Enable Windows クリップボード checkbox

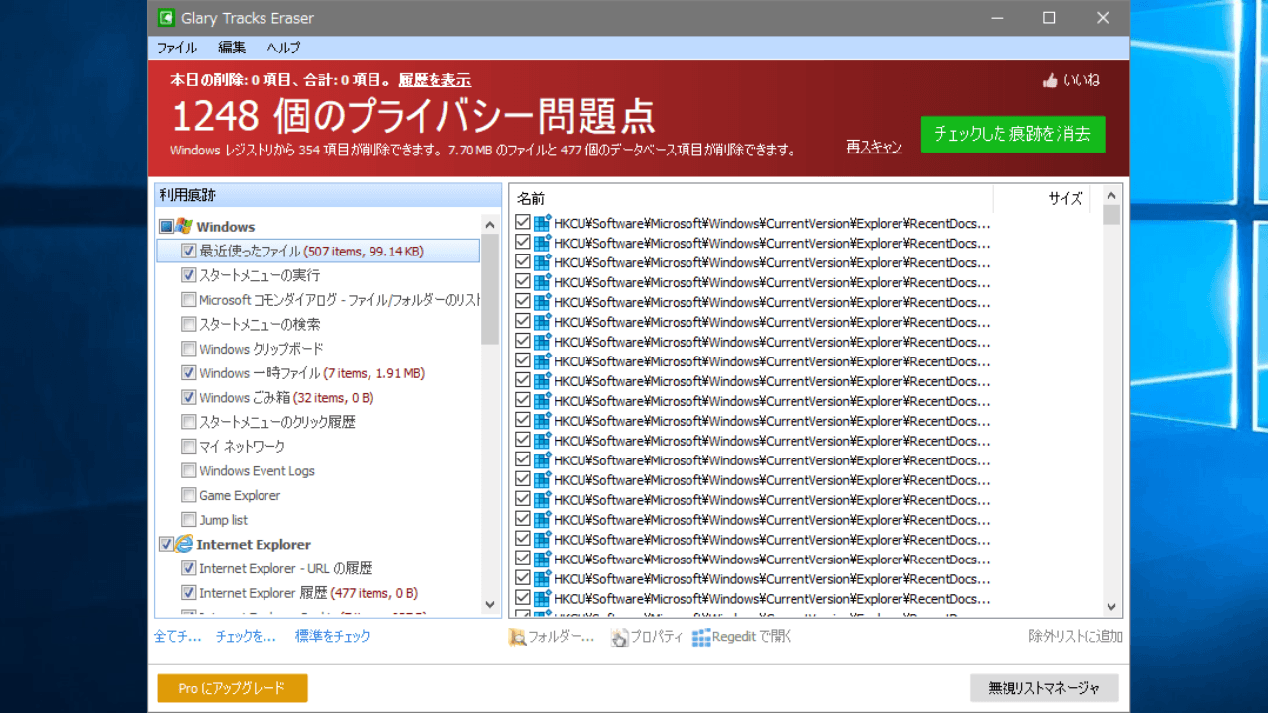189,349
